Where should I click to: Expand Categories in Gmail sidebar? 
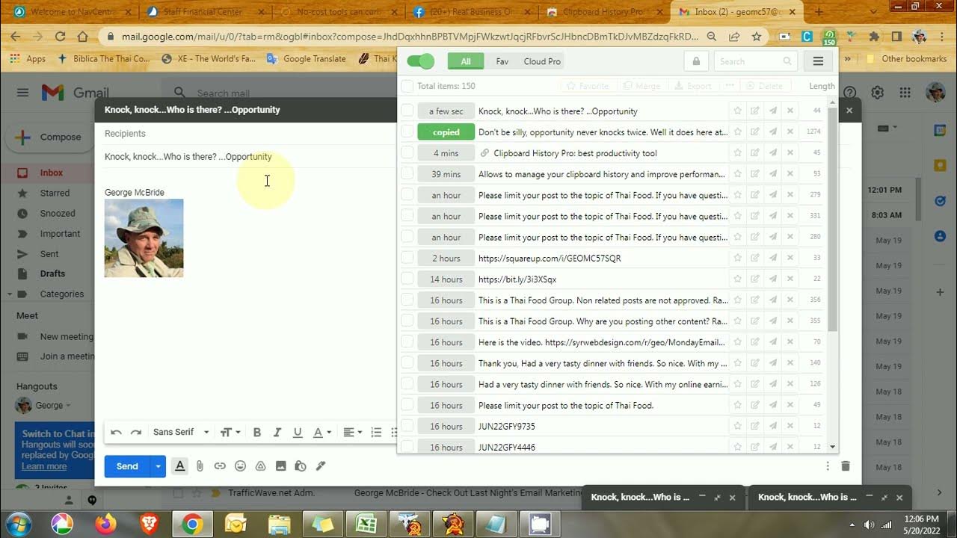coord(10,294)
